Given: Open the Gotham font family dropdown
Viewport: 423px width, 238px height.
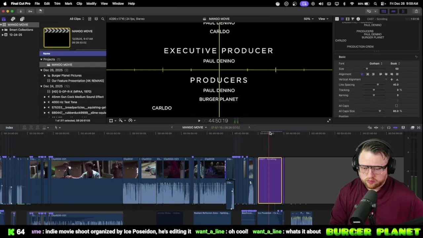Looking at the screenshot, I should (x=376, y=63).
